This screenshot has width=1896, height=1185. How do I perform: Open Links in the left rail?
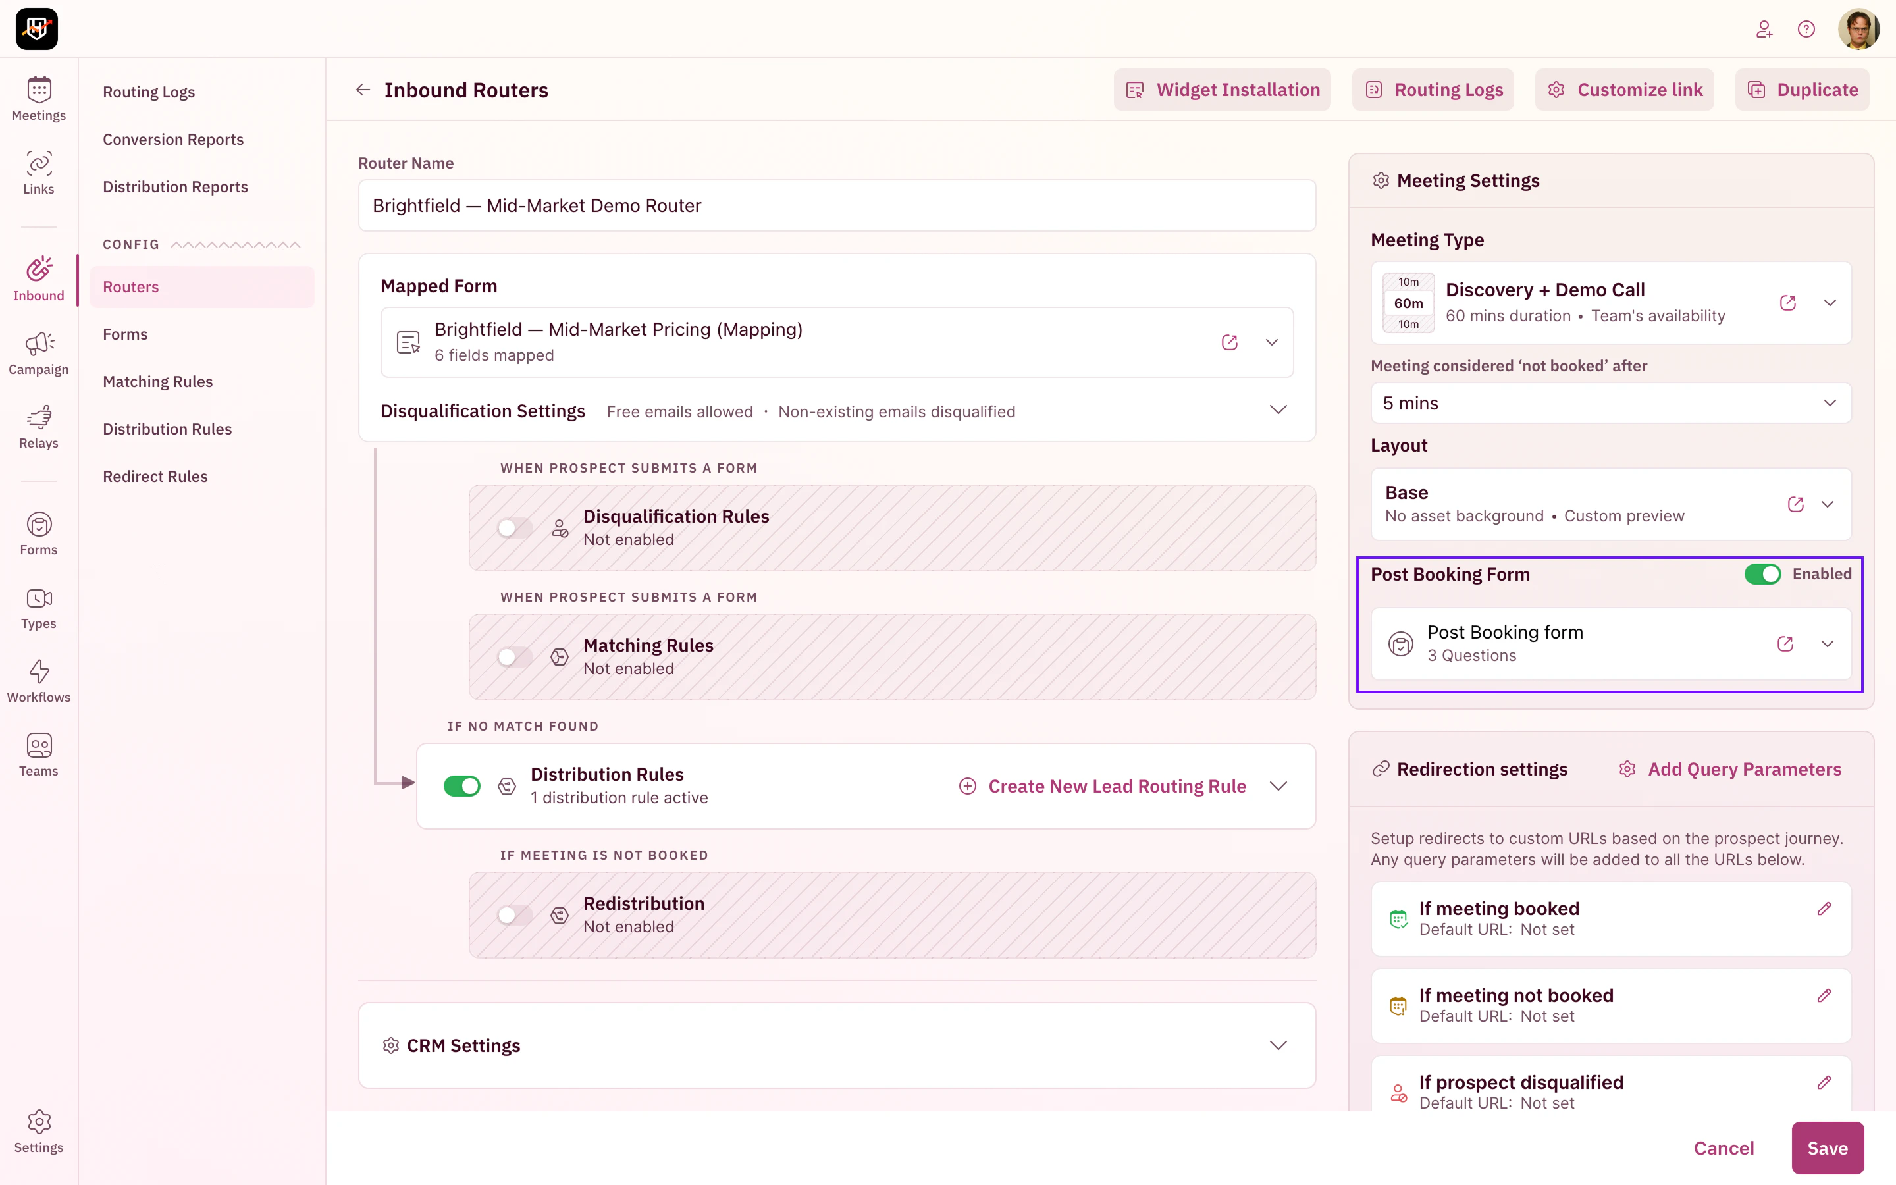click(x=38, y=173)
